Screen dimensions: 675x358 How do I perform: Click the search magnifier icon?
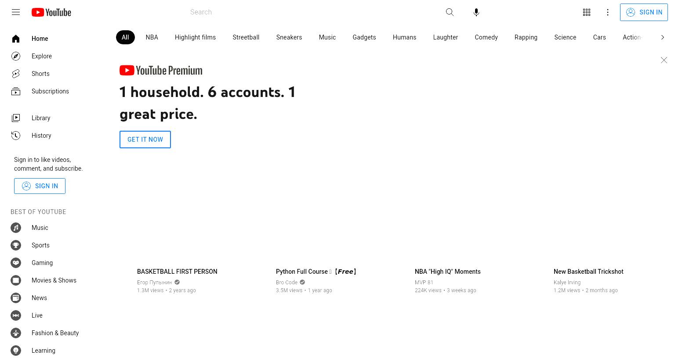tap(450, 12)
